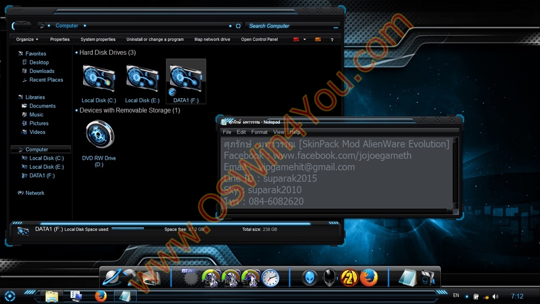540x304 pixels.
Task: Toggle the preview pane button
Action: pyautogui.click(x=318, y=39)
